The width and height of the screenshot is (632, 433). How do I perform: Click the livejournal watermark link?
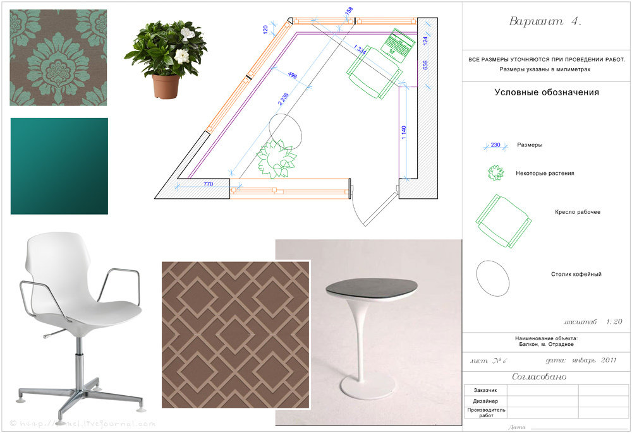pos(82,424)
